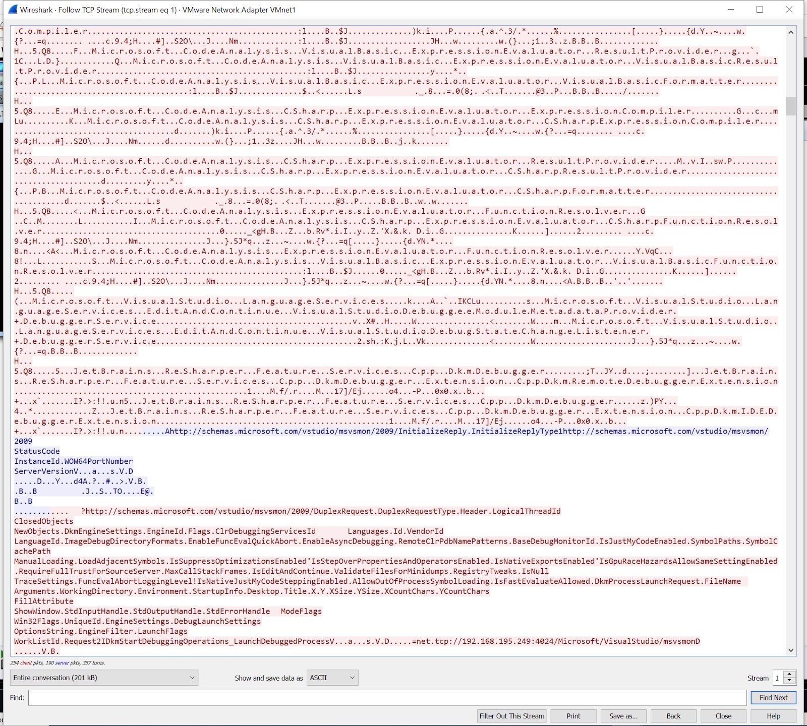Focus the Find text input box
This screenshot has width=807, height=726.
(387, 698)
